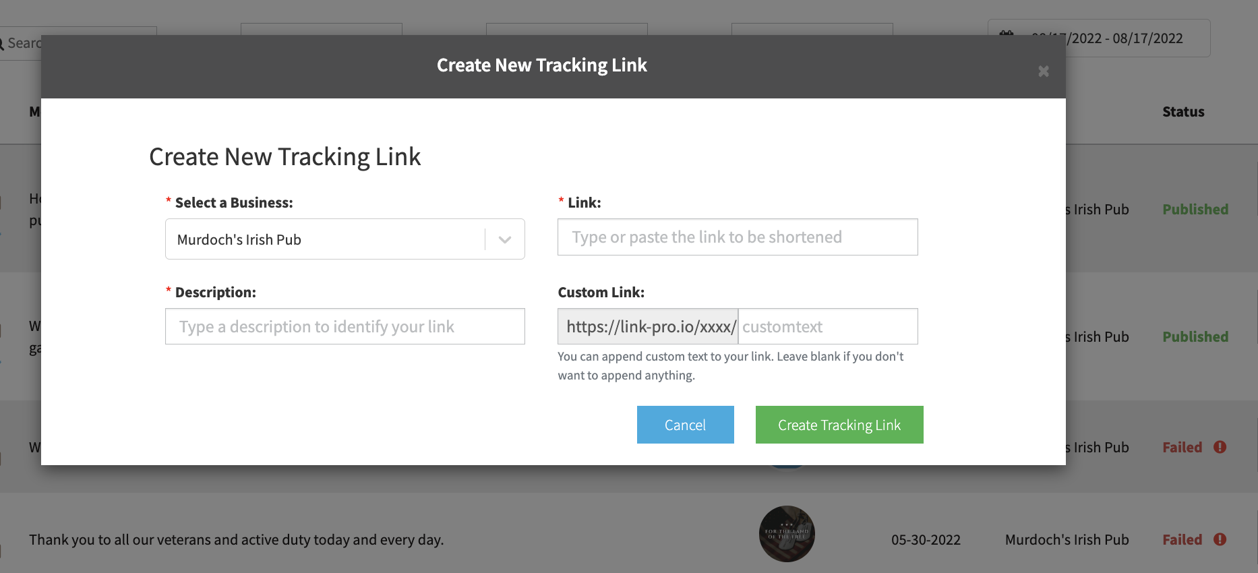Click the first Published status label
The image size is (1258, 573).
[x=1195, y=209]
